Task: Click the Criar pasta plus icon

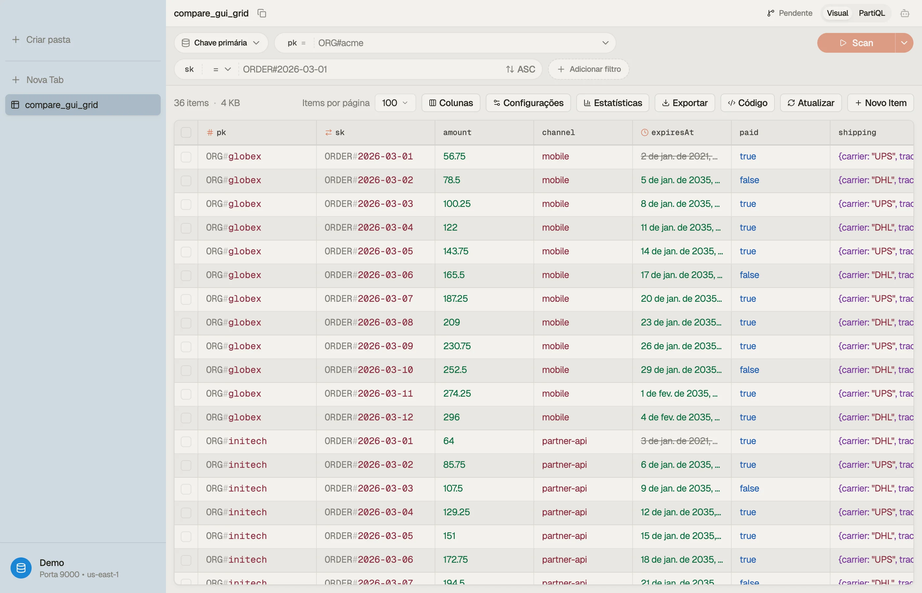Action: coord(16,40)
